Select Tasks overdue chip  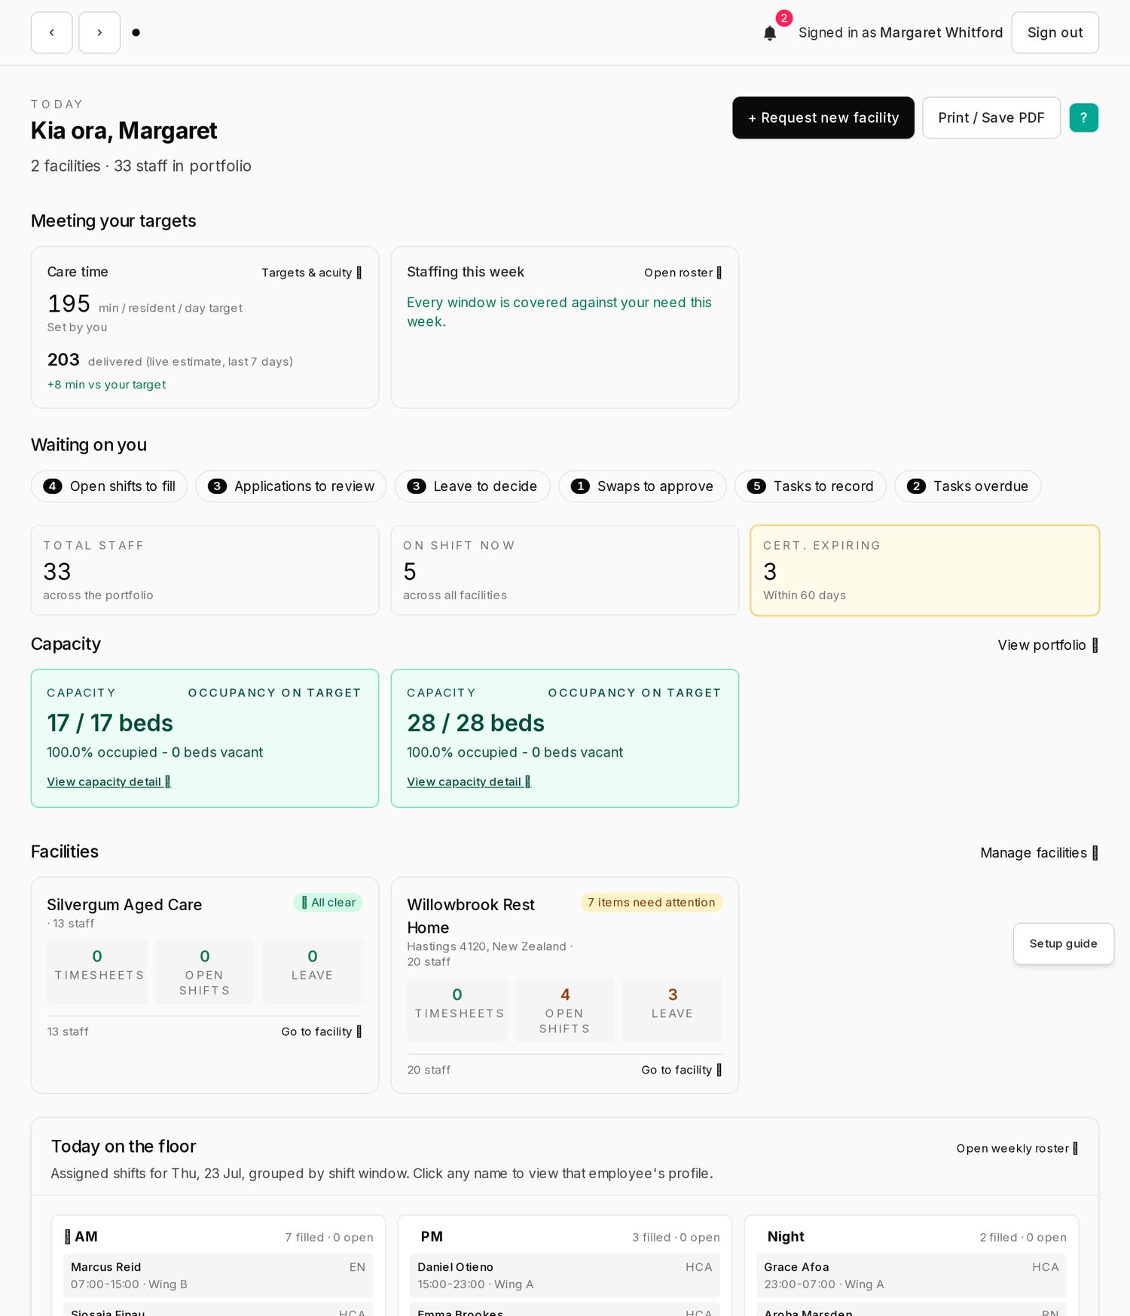click(968, 486)
